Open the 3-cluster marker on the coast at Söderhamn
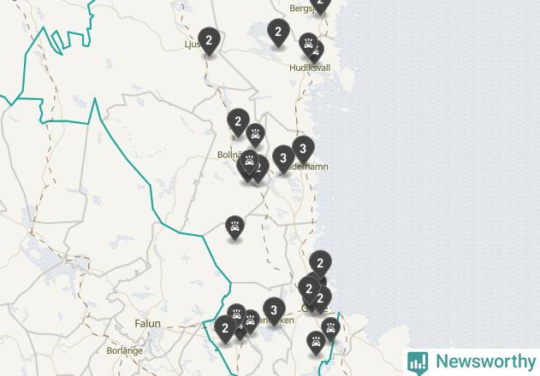The image size is (540, 376). pos(303,149)
